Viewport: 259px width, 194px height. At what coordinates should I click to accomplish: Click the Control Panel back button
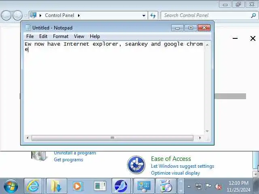pos(6,15)
